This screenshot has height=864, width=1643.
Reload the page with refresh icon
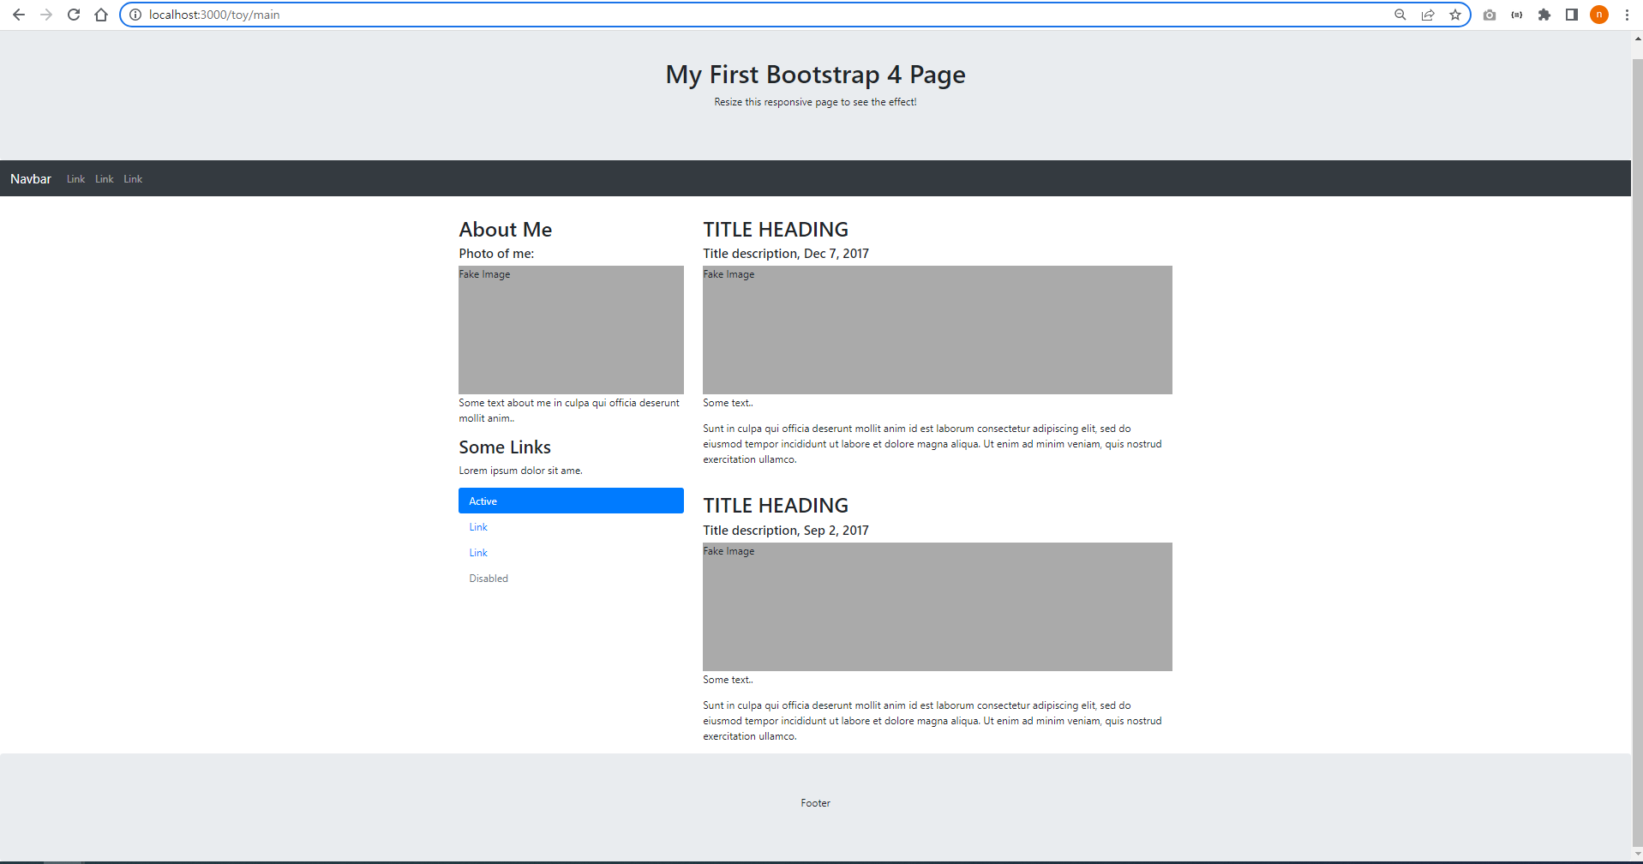(74, 15)
